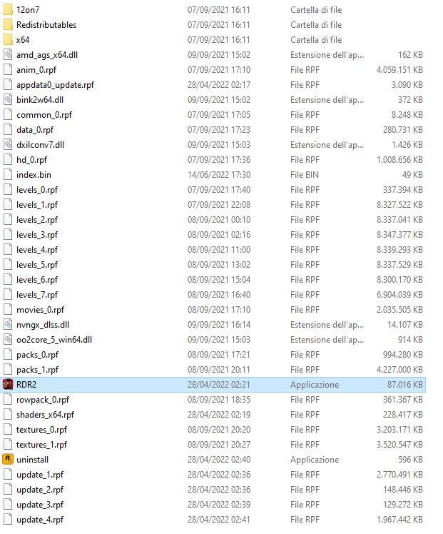
Task: Click the date 08/09/2021 00:10
Action: click(219, 219)
